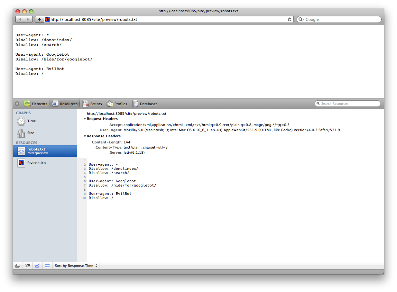Select robots.txt in the resources list
397x292 pixels.
[36, 151]
